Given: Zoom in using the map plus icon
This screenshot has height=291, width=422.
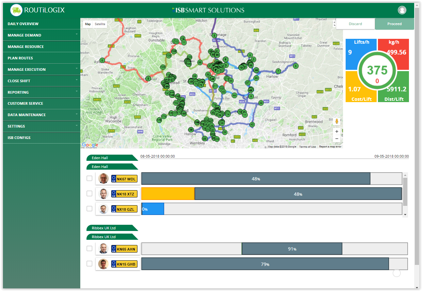Looking at the screenshot, I should pyautogui.click(x=336, y=131).
